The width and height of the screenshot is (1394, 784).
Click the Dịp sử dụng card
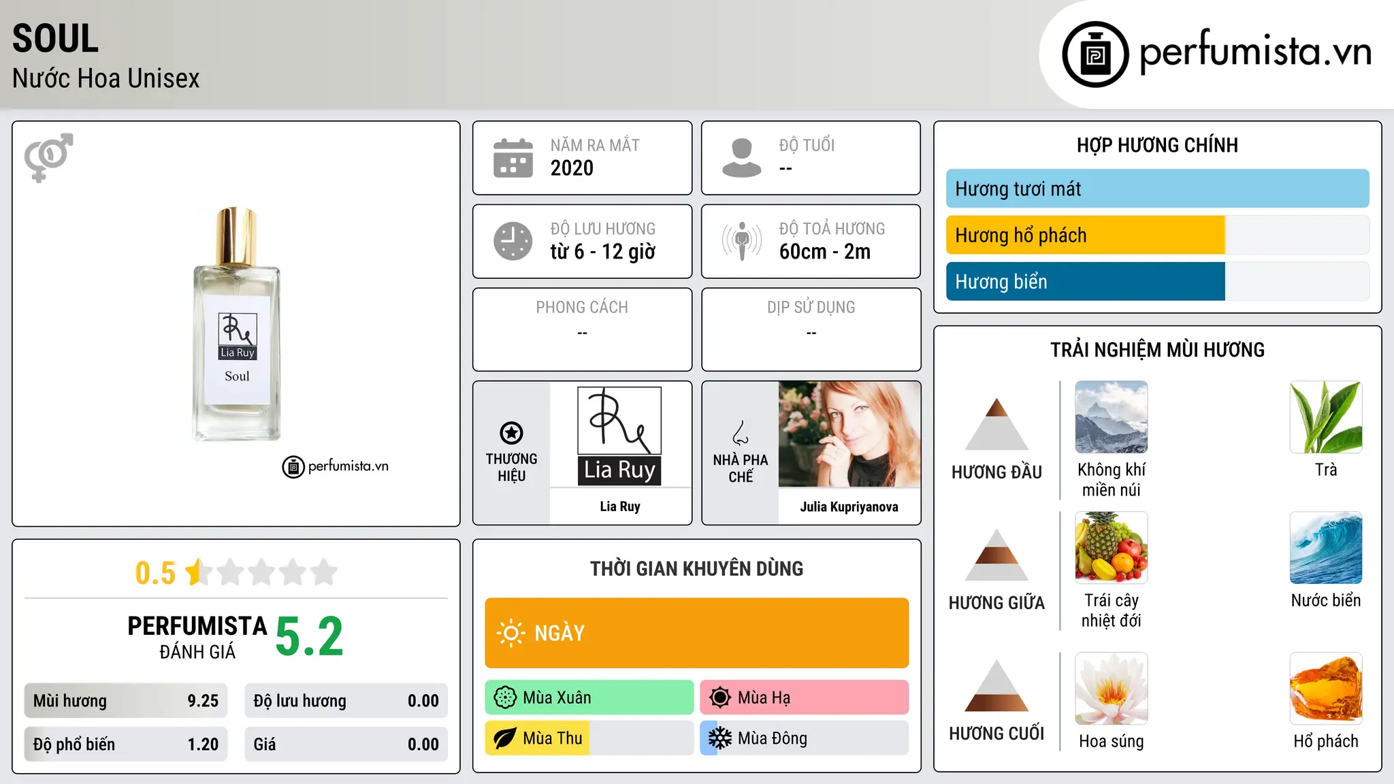(811, 329)
